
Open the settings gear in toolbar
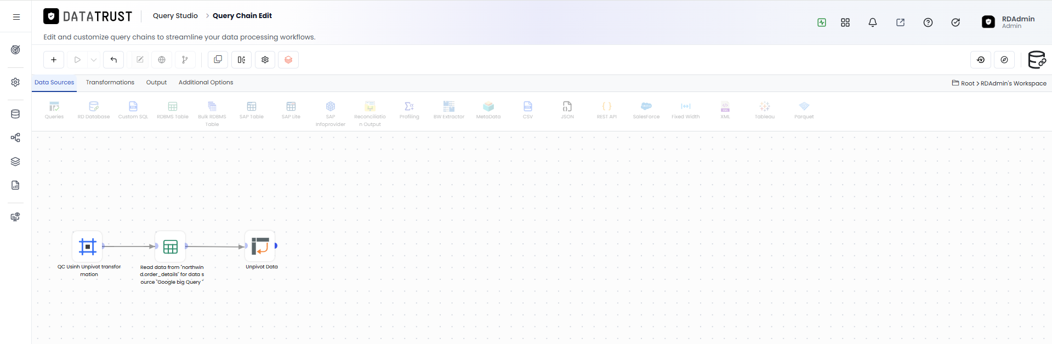[x=265, y=60]
